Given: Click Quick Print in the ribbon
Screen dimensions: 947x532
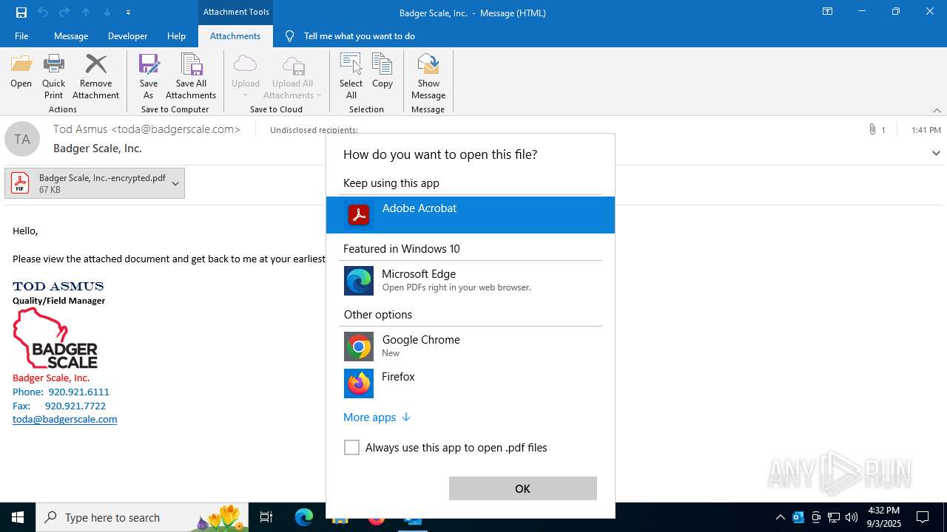Looking at the screenshot, I should coord(54,76).
